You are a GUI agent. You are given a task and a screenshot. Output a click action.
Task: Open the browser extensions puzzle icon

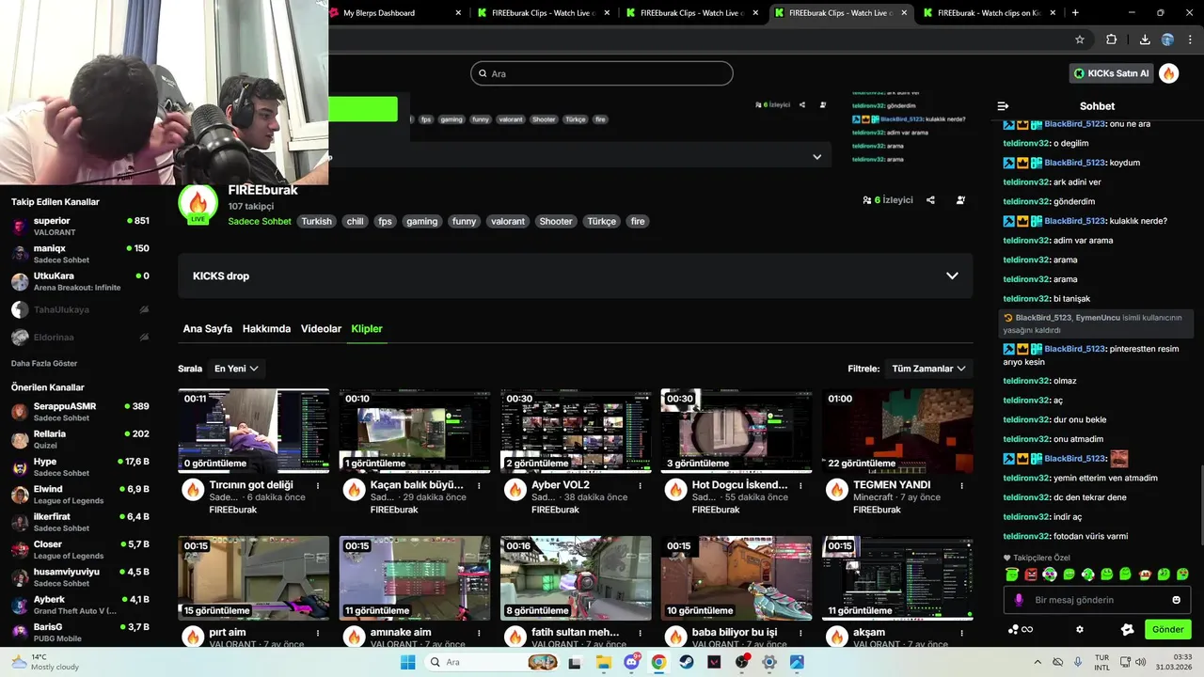[x=1112, y=39]
